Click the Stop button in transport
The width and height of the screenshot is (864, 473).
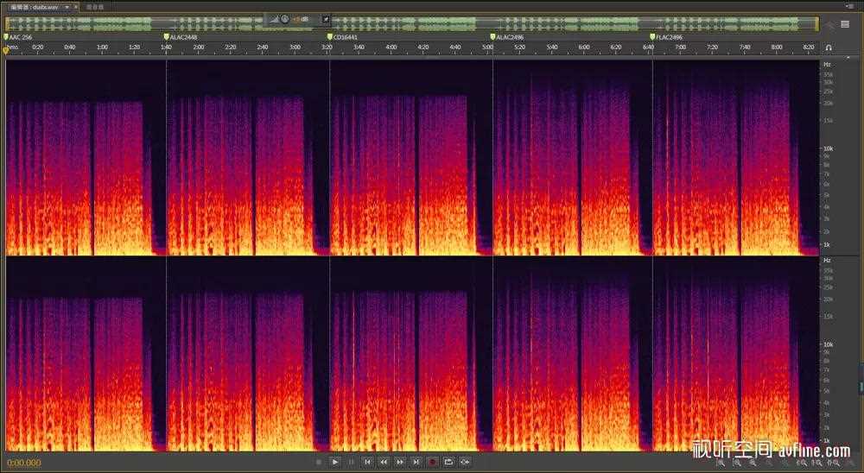point(319,462)
